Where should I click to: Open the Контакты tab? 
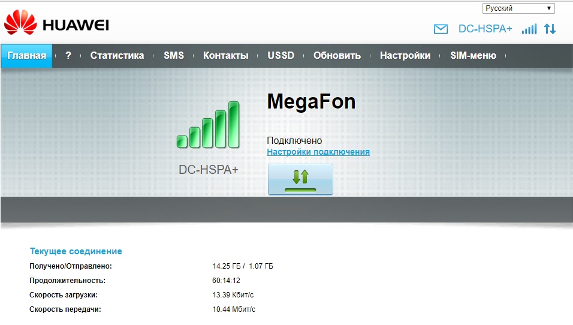(225, 56)
